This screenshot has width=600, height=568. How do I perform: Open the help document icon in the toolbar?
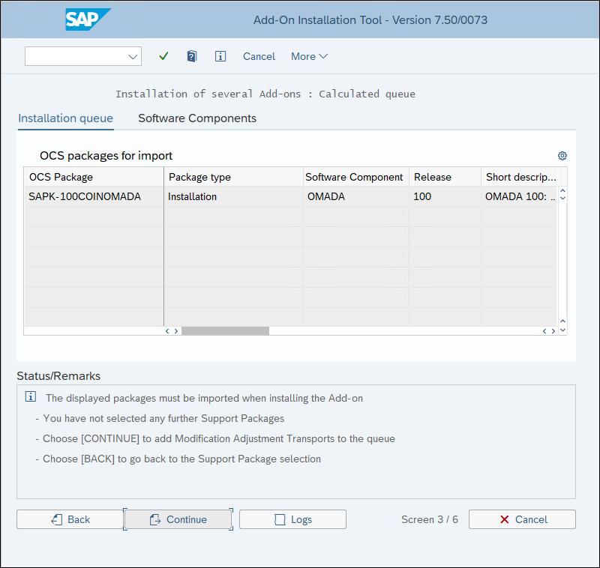[x=192, y=56]
